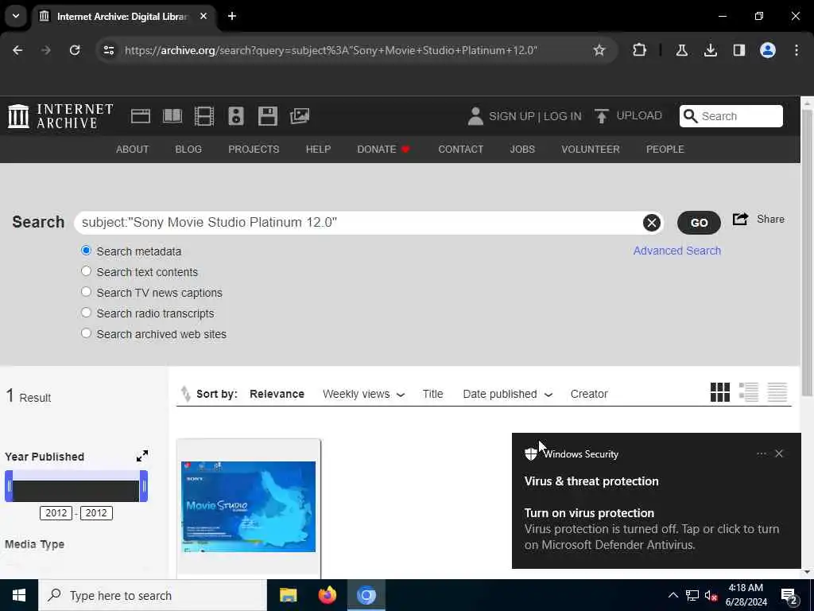Open the Movie Studio result thumbnail
The height and width of the screenshot is (611, 814).
tap(248, 507)
